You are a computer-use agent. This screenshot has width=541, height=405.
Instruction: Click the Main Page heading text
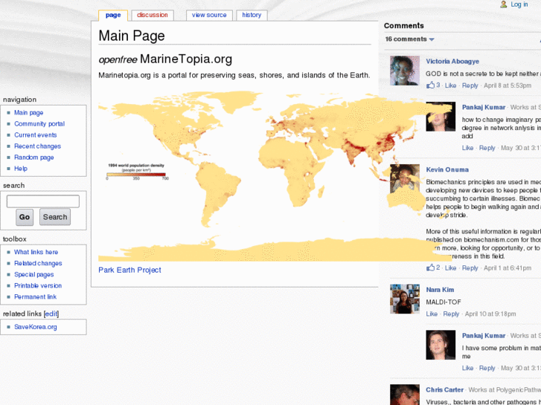coord(132,36)
